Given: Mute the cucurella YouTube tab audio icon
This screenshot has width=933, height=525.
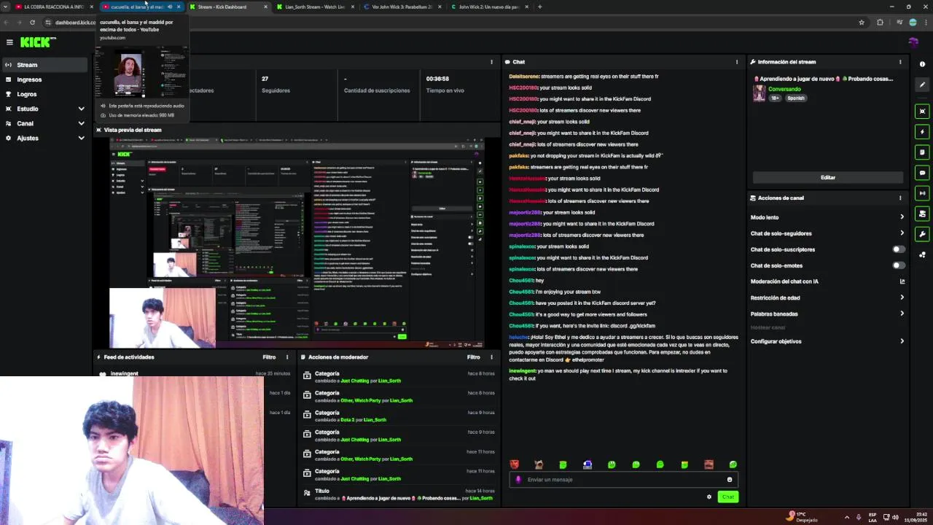Looking at the screenshot, I should pos(170,7).
